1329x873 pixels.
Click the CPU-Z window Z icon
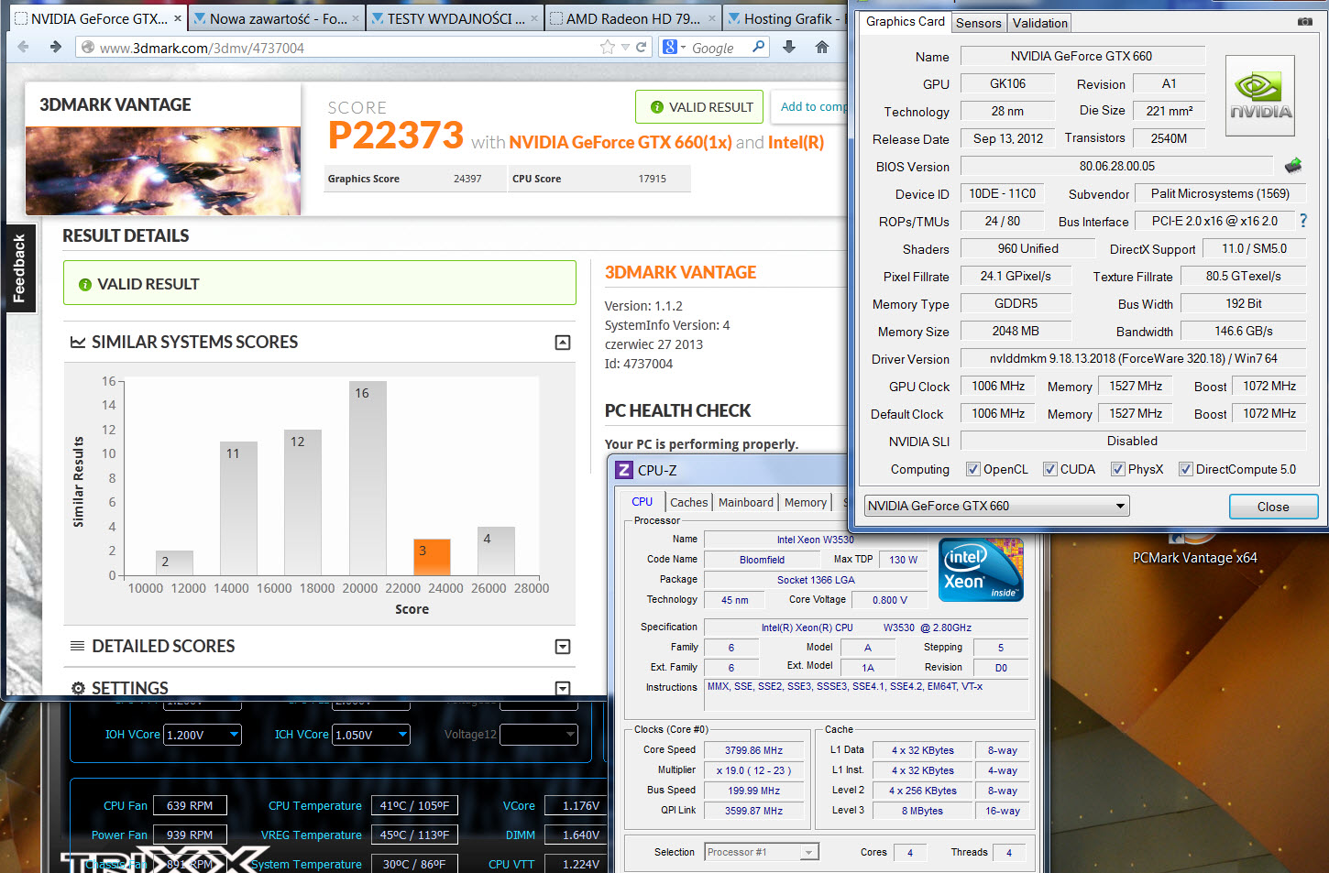coord(624,470)
